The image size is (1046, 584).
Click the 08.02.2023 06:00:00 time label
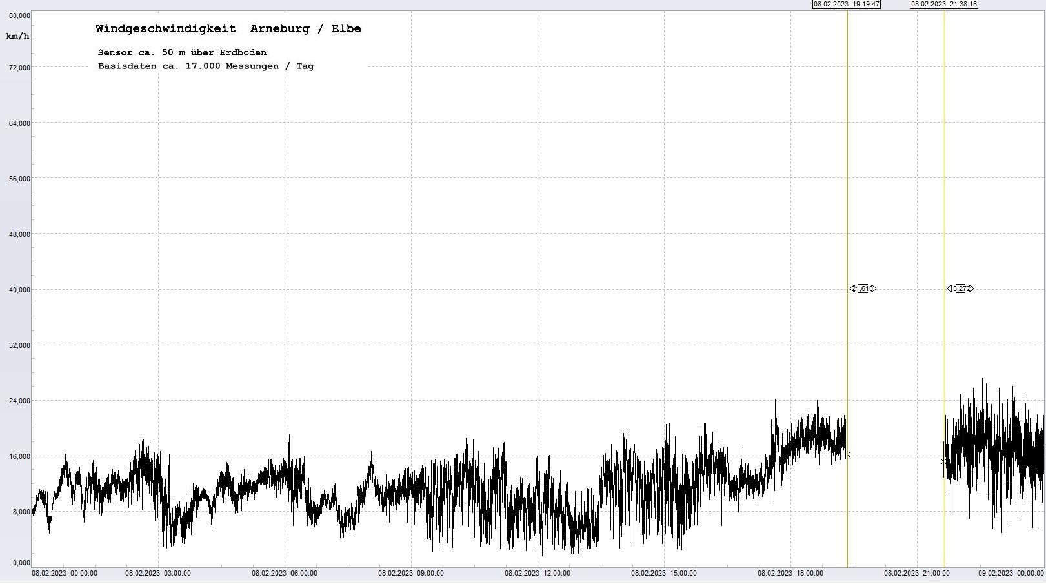[x=284, y=573]
